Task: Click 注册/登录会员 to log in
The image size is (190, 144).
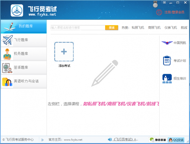Action: [x=174, y=12]
